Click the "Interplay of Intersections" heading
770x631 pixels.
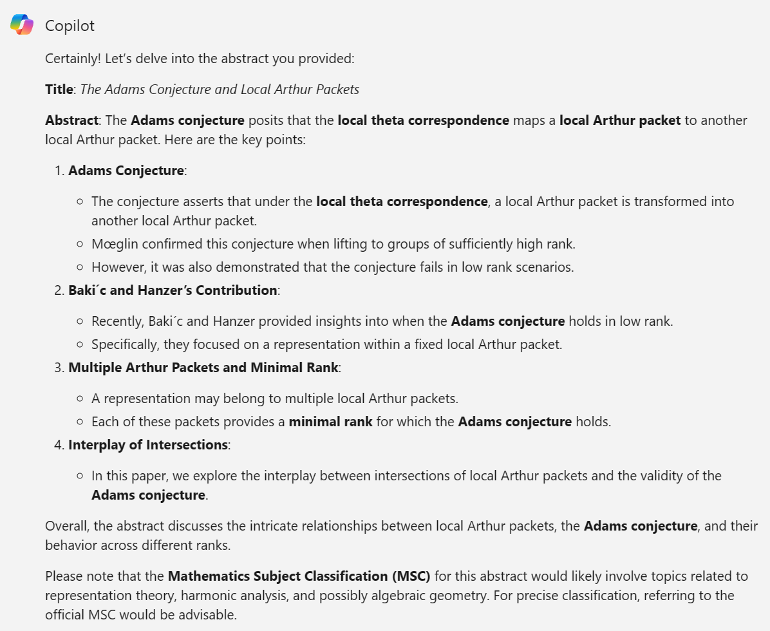[148, 445]
